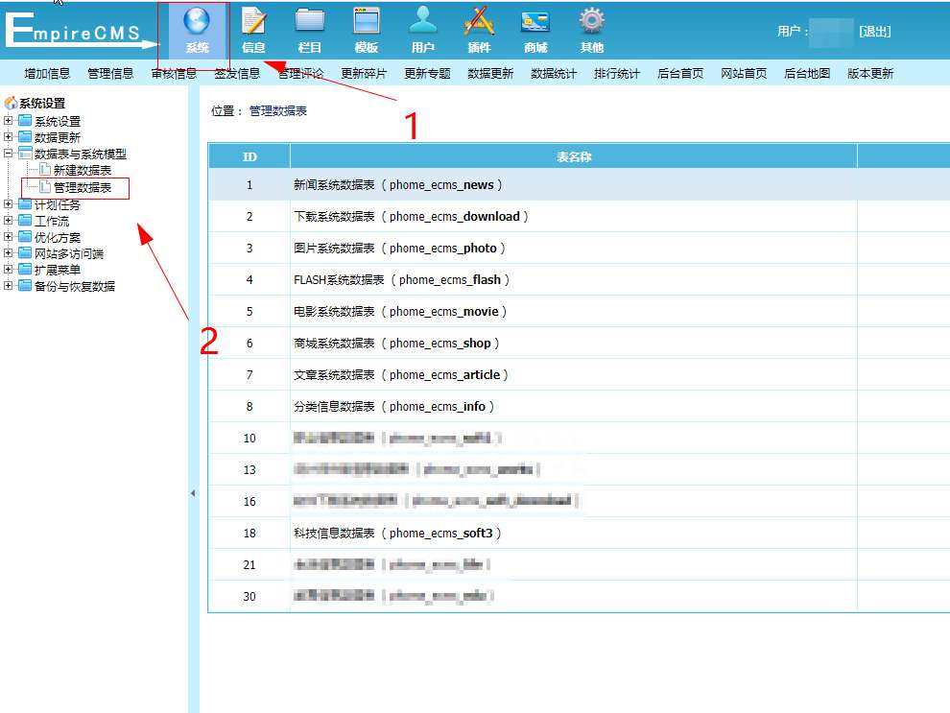Click the 用户 person icon

[423, 22]
